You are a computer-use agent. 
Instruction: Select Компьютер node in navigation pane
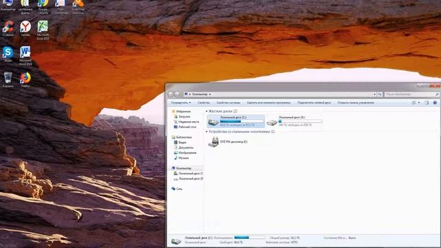(x=181, y=168)
